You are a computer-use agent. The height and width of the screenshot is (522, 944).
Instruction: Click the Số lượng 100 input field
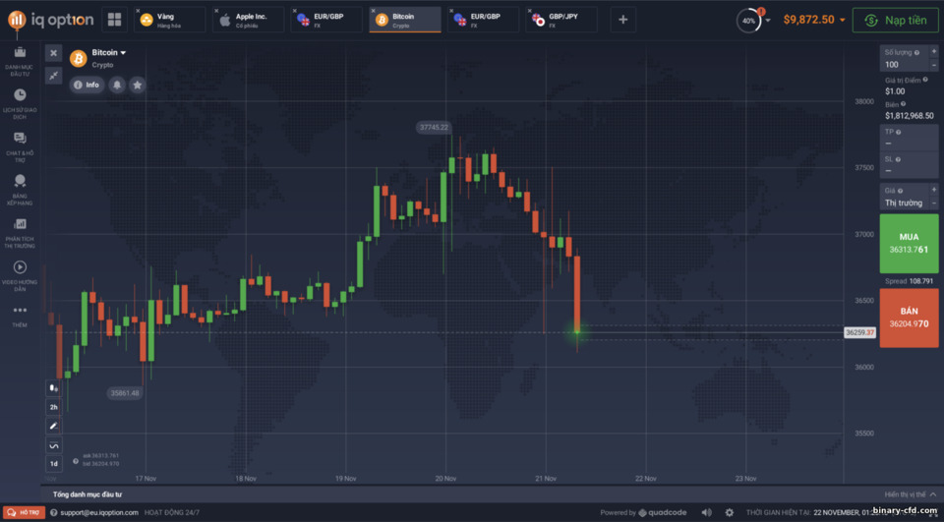pyautogui.click(x=905, y=59)
